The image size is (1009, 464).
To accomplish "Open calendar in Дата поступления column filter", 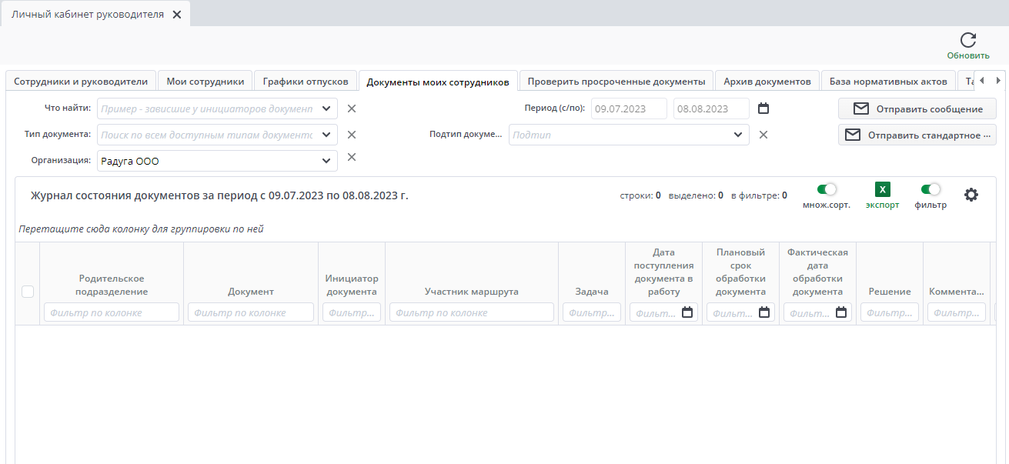I will 687,312.
